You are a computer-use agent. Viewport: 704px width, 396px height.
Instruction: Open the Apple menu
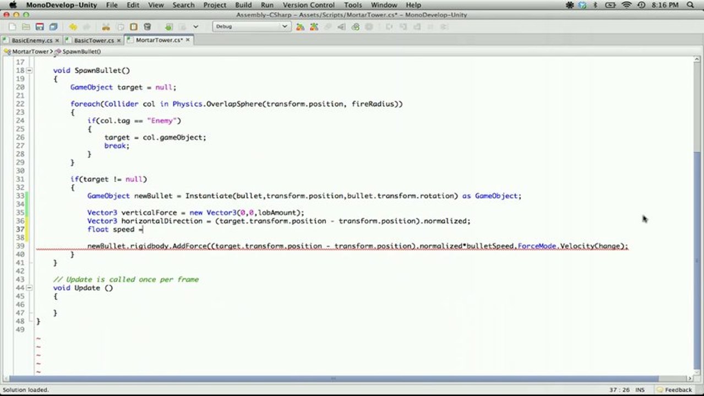click(x=13, y=5)
